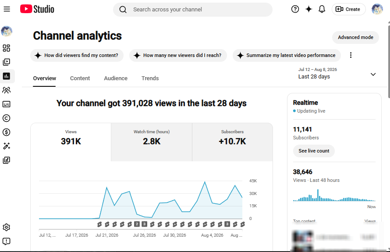Open Dashboard from the sidebar
Image resolution: width=390 pixels, height=252 pixels.
[7, 48]
